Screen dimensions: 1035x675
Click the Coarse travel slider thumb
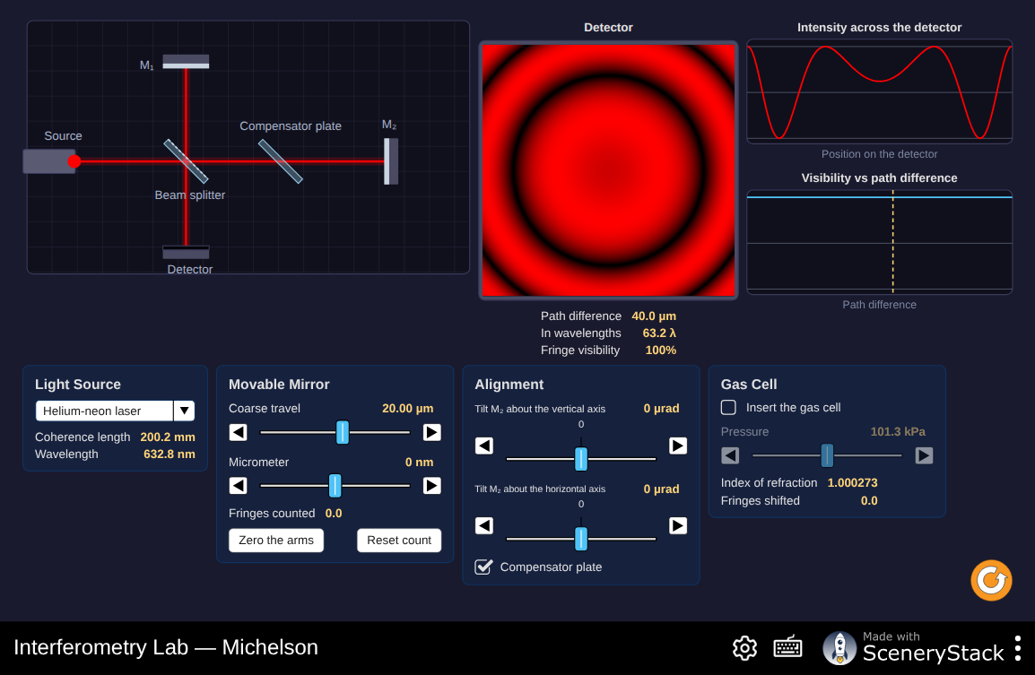tap(342, 432)
